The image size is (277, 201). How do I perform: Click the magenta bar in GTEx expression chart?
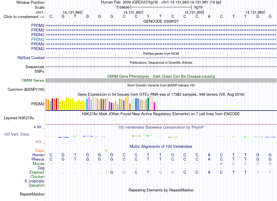tap(154, 106)
